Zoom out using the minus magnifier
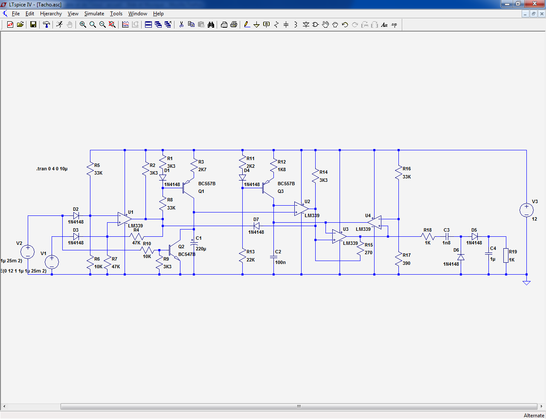The height and width of the screenshot is (419, 546). [102, 25]
